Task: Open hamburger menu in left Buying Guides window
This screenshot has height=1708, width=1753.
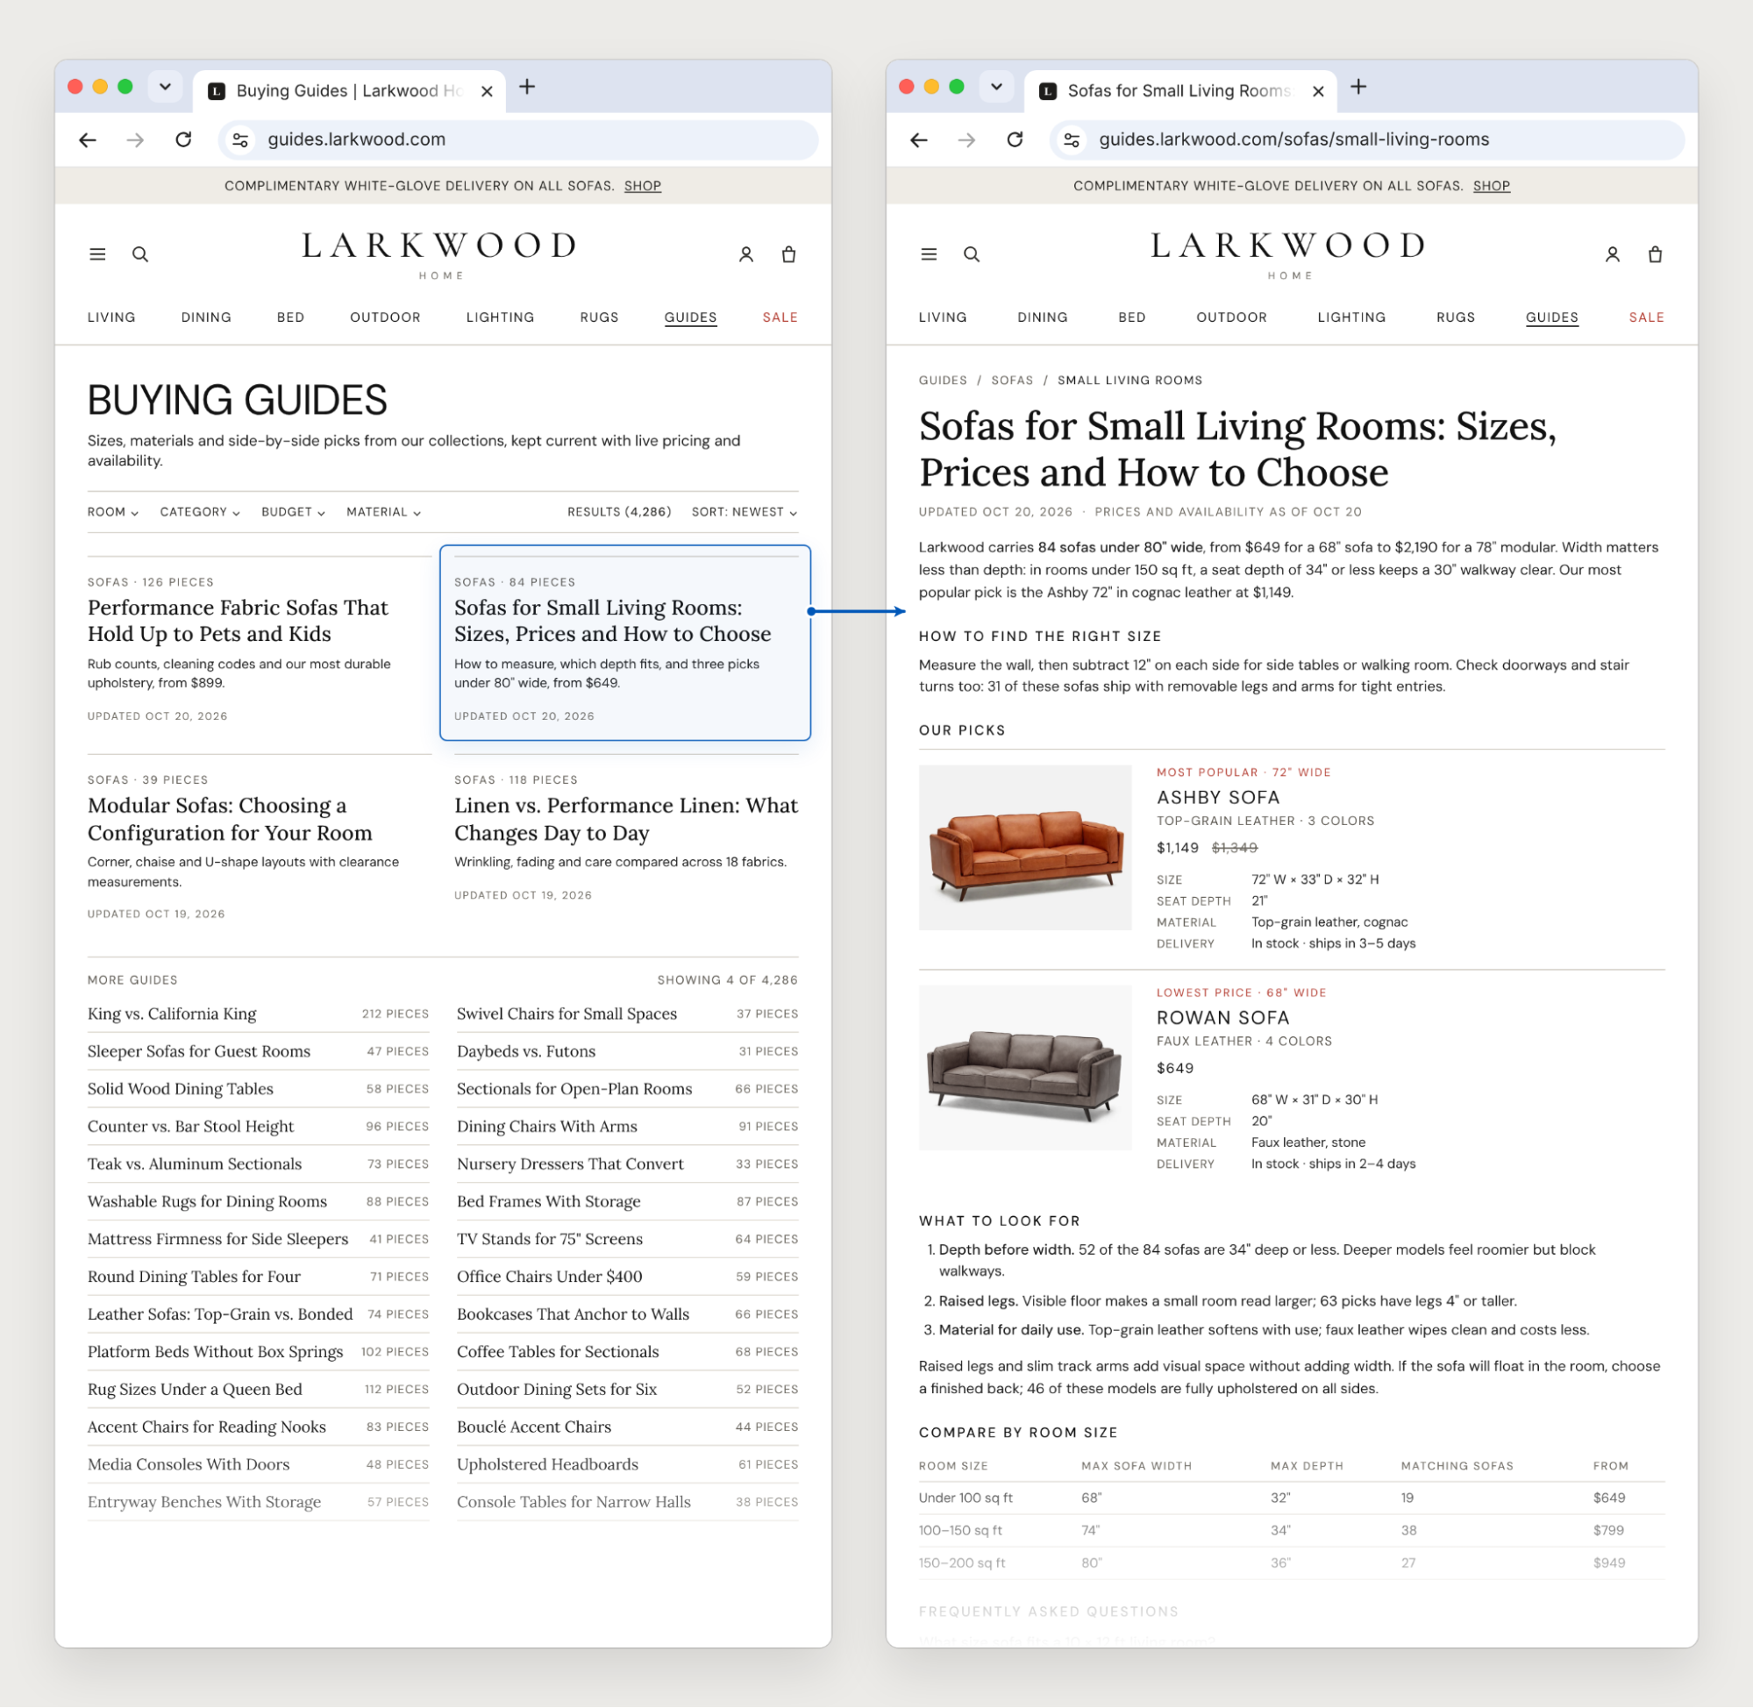Action: click(98, 255)
